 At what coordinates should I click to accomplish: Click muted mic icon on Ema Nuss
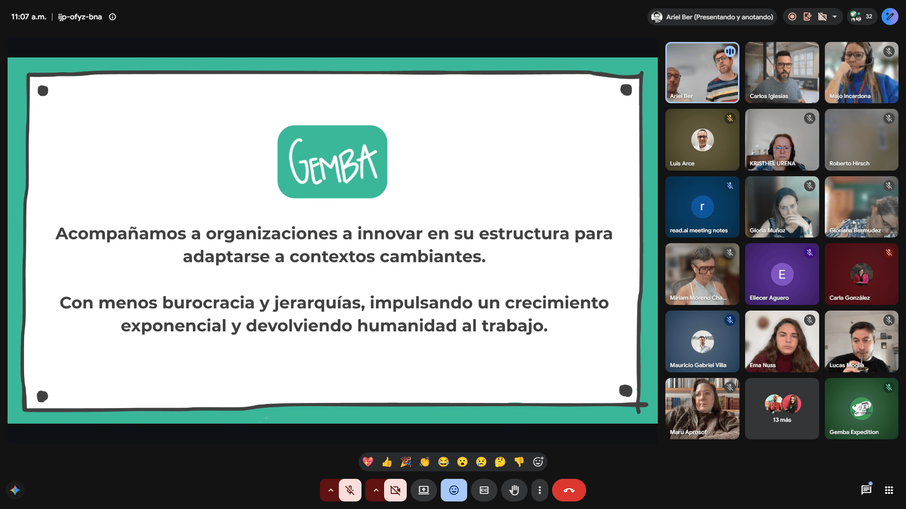[x=810, y=320]
